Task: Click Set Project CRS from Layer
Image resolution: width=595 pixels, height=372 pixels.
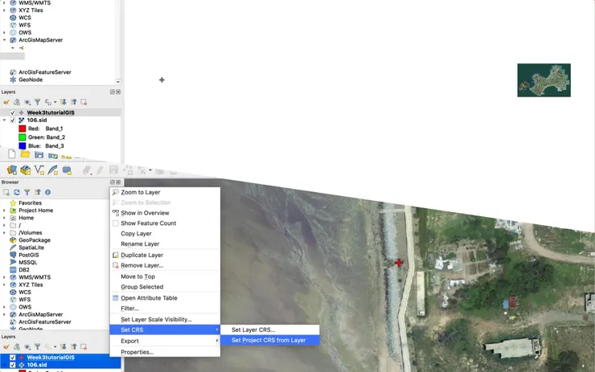Action: coord(270,340)
